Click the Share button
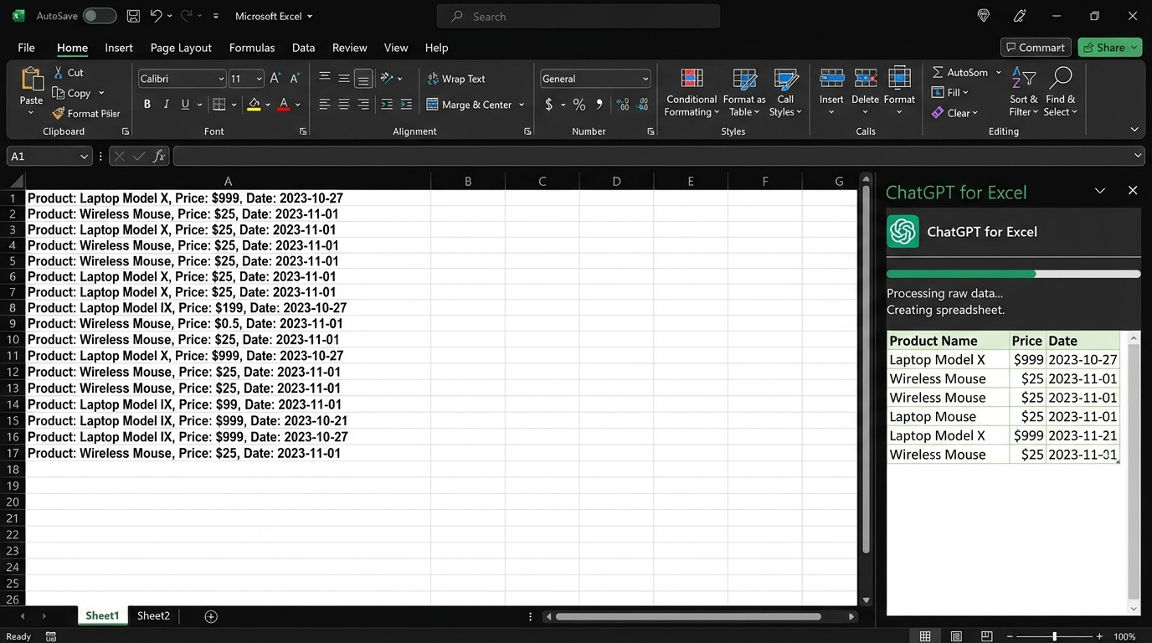This screenshot has width=1152, height=643. coord(1109,47)
